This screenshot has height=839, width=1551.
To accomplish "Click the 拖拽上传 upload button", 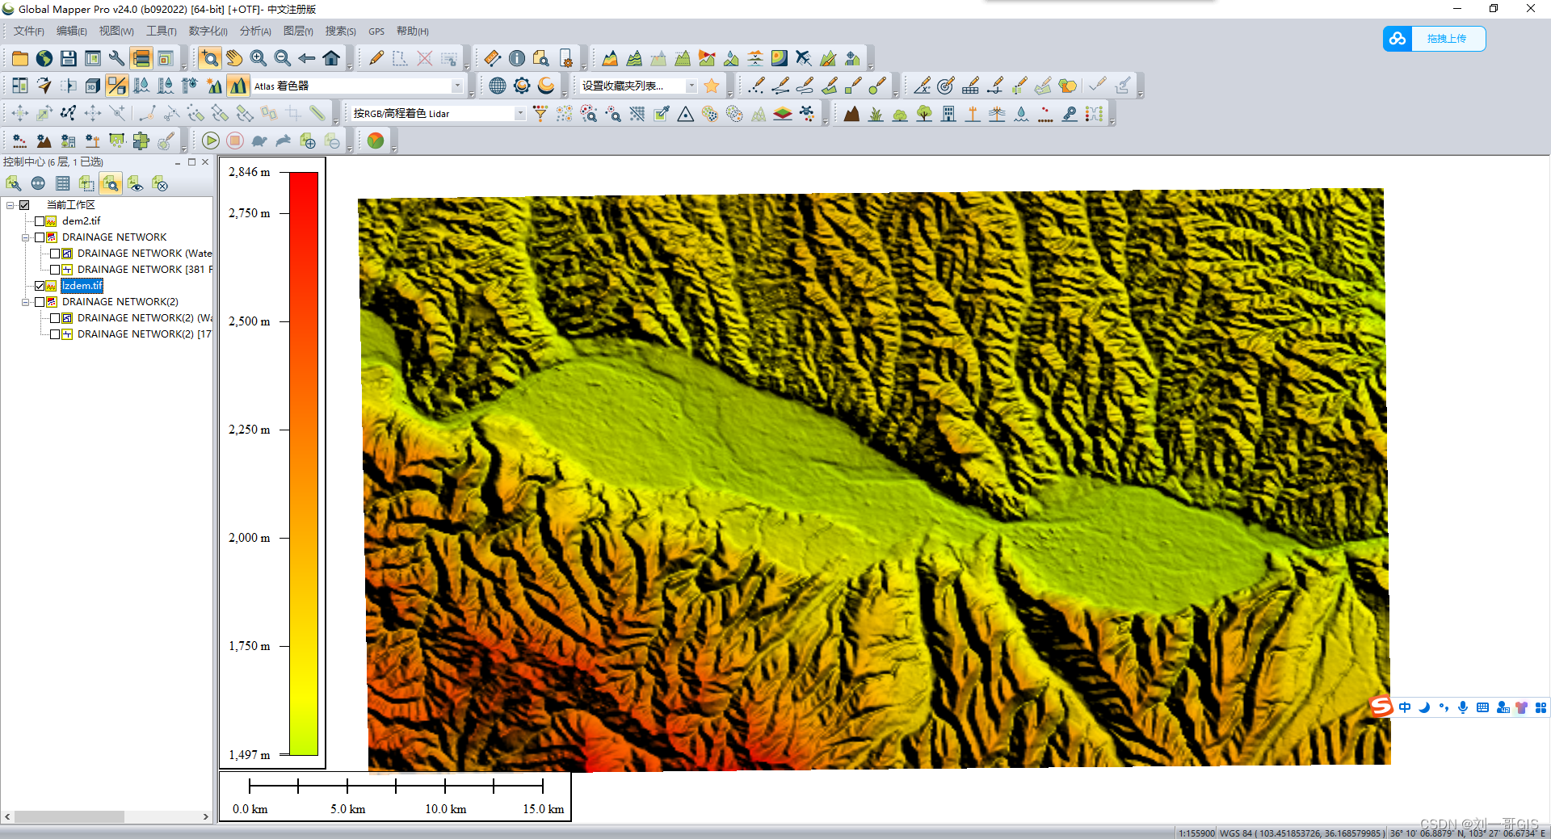I will (x=1434, y=39).
